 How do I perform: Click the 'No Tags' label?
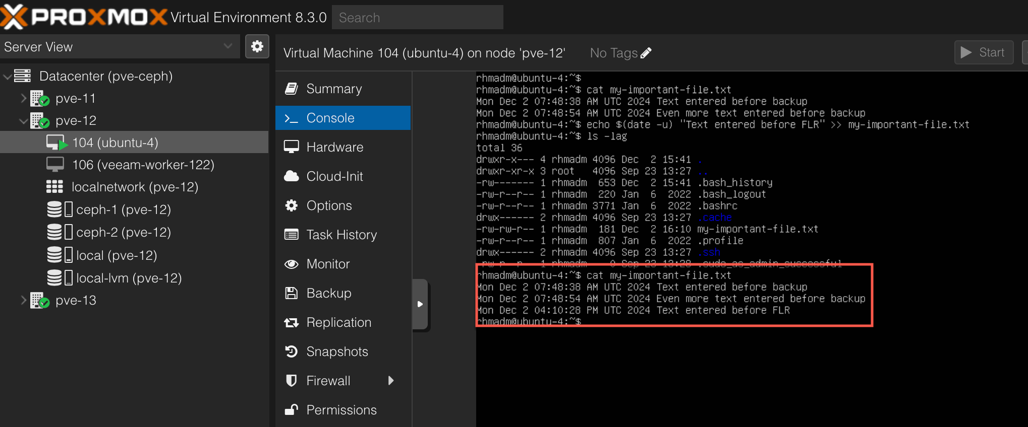pyautogui.click(x=614, y=53)
